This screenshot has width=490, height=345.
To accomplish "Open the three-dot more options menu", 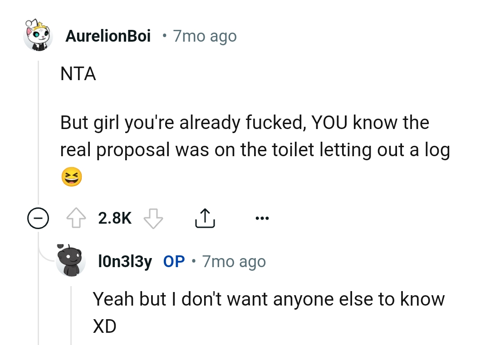I will pyautogui.click(x=262, y=217).
